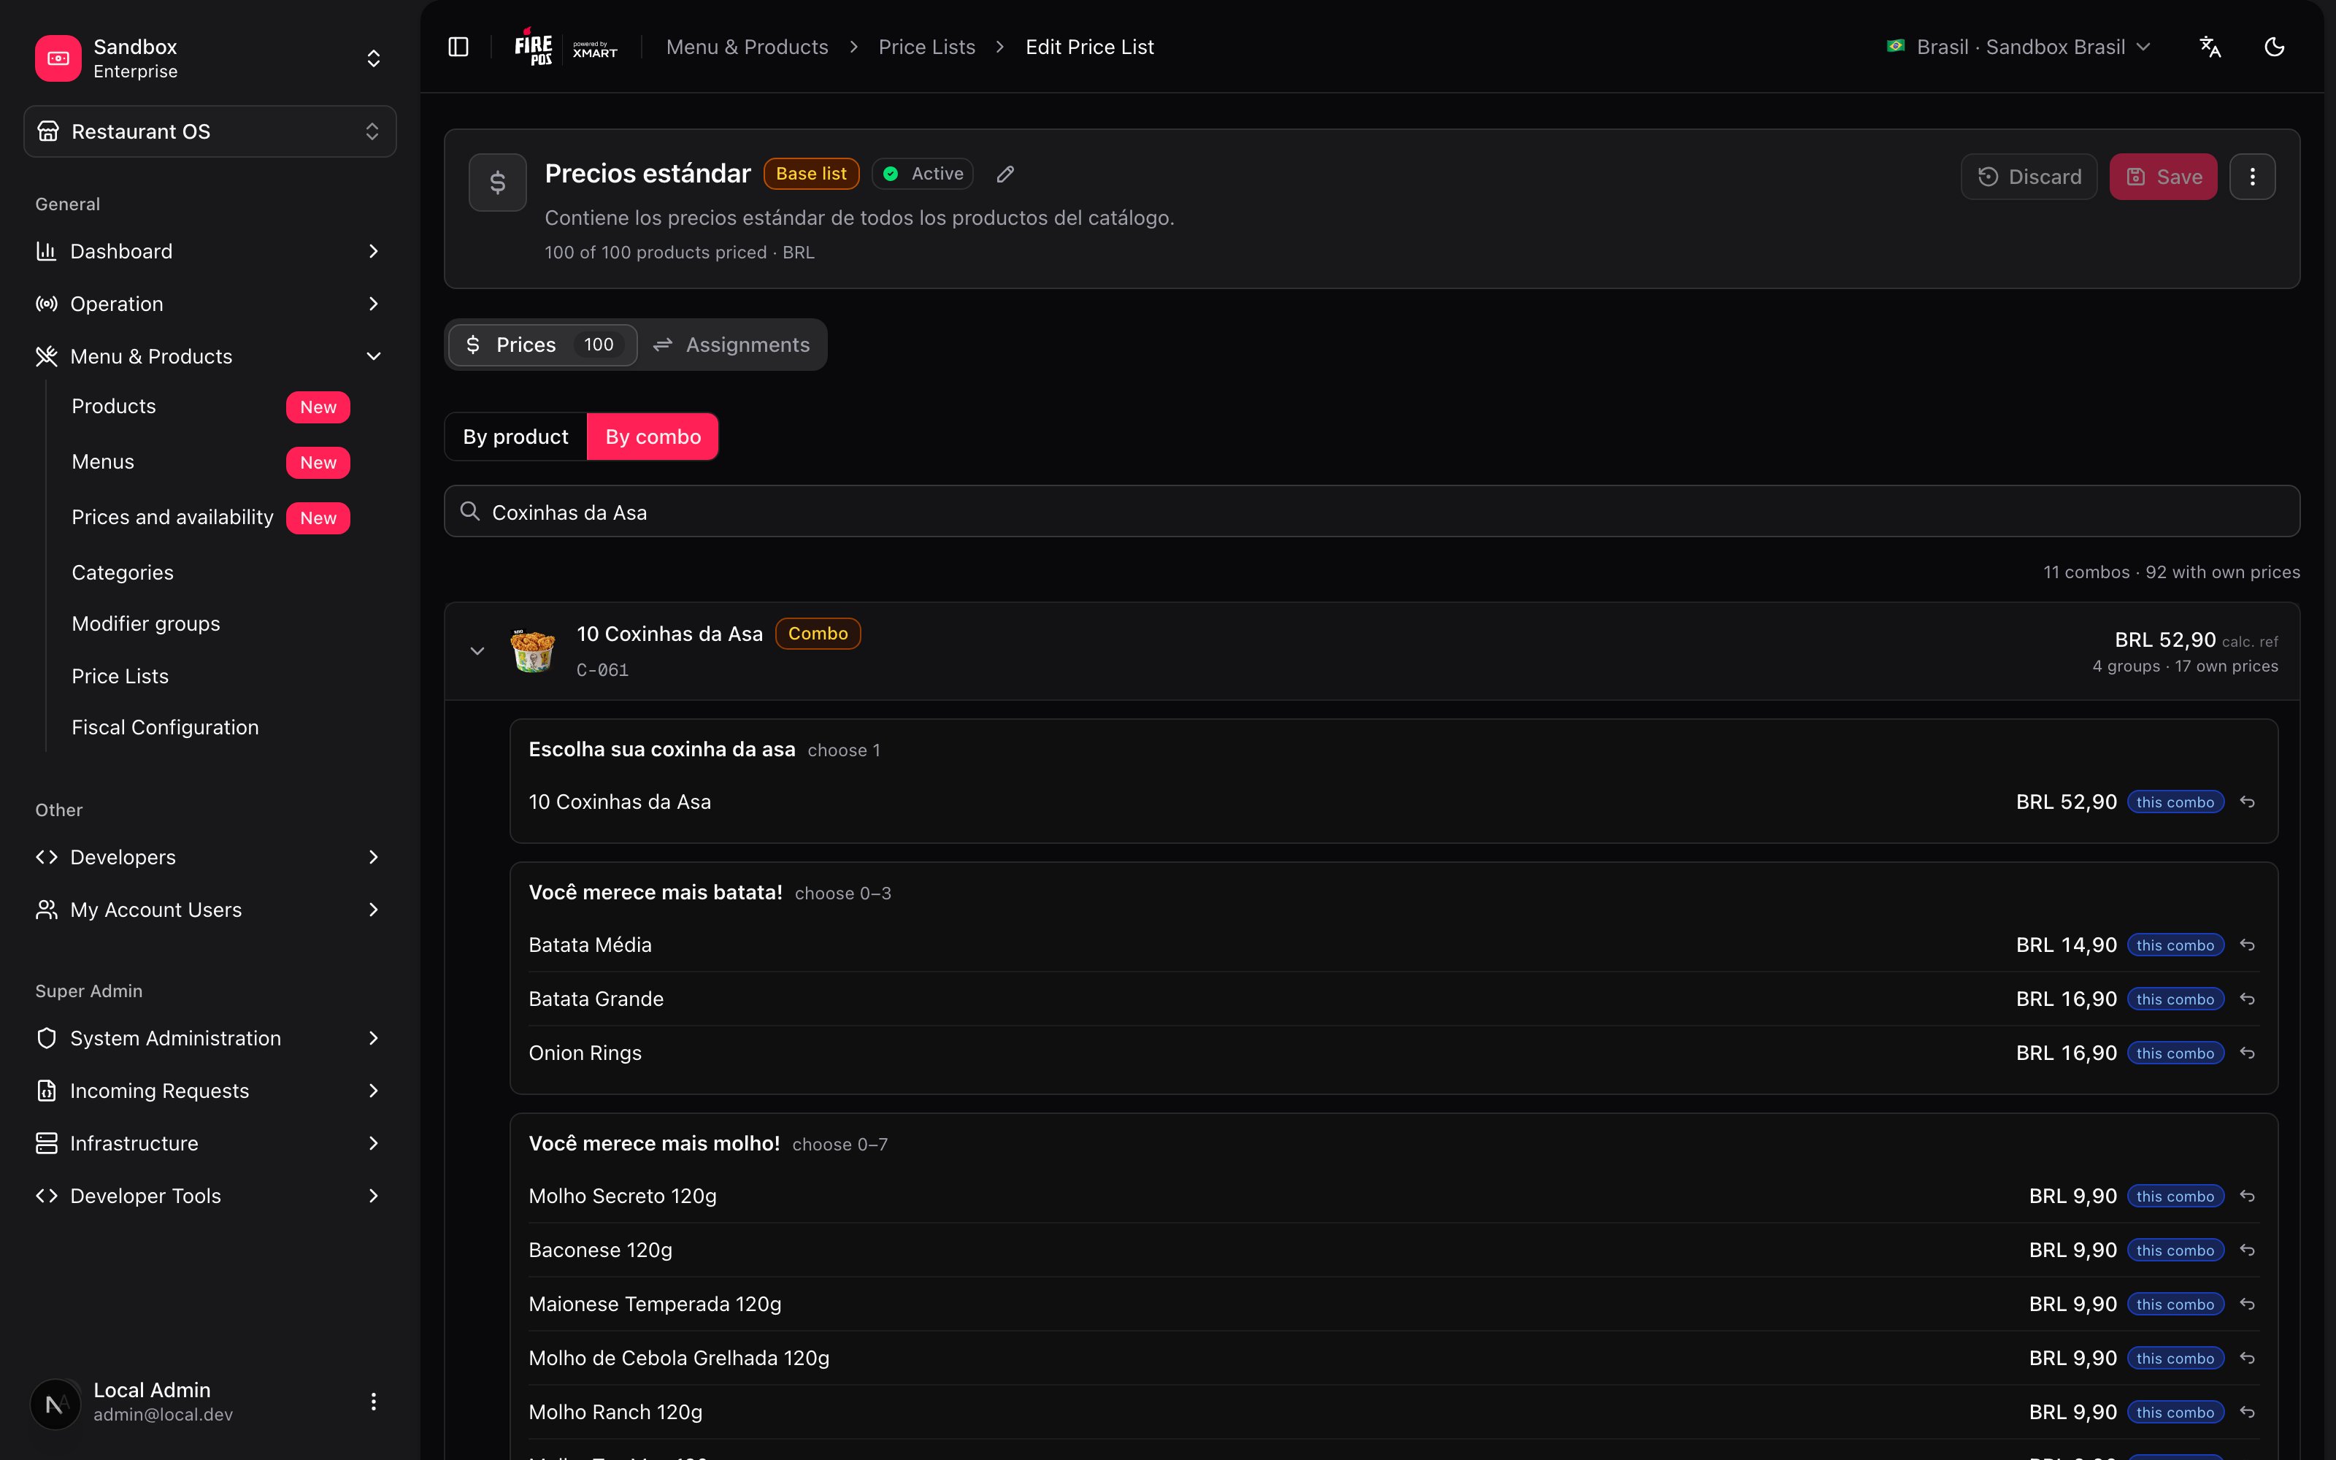Click the dollar sign price list icon
2336x1460 pixels.
pos(497,182)
